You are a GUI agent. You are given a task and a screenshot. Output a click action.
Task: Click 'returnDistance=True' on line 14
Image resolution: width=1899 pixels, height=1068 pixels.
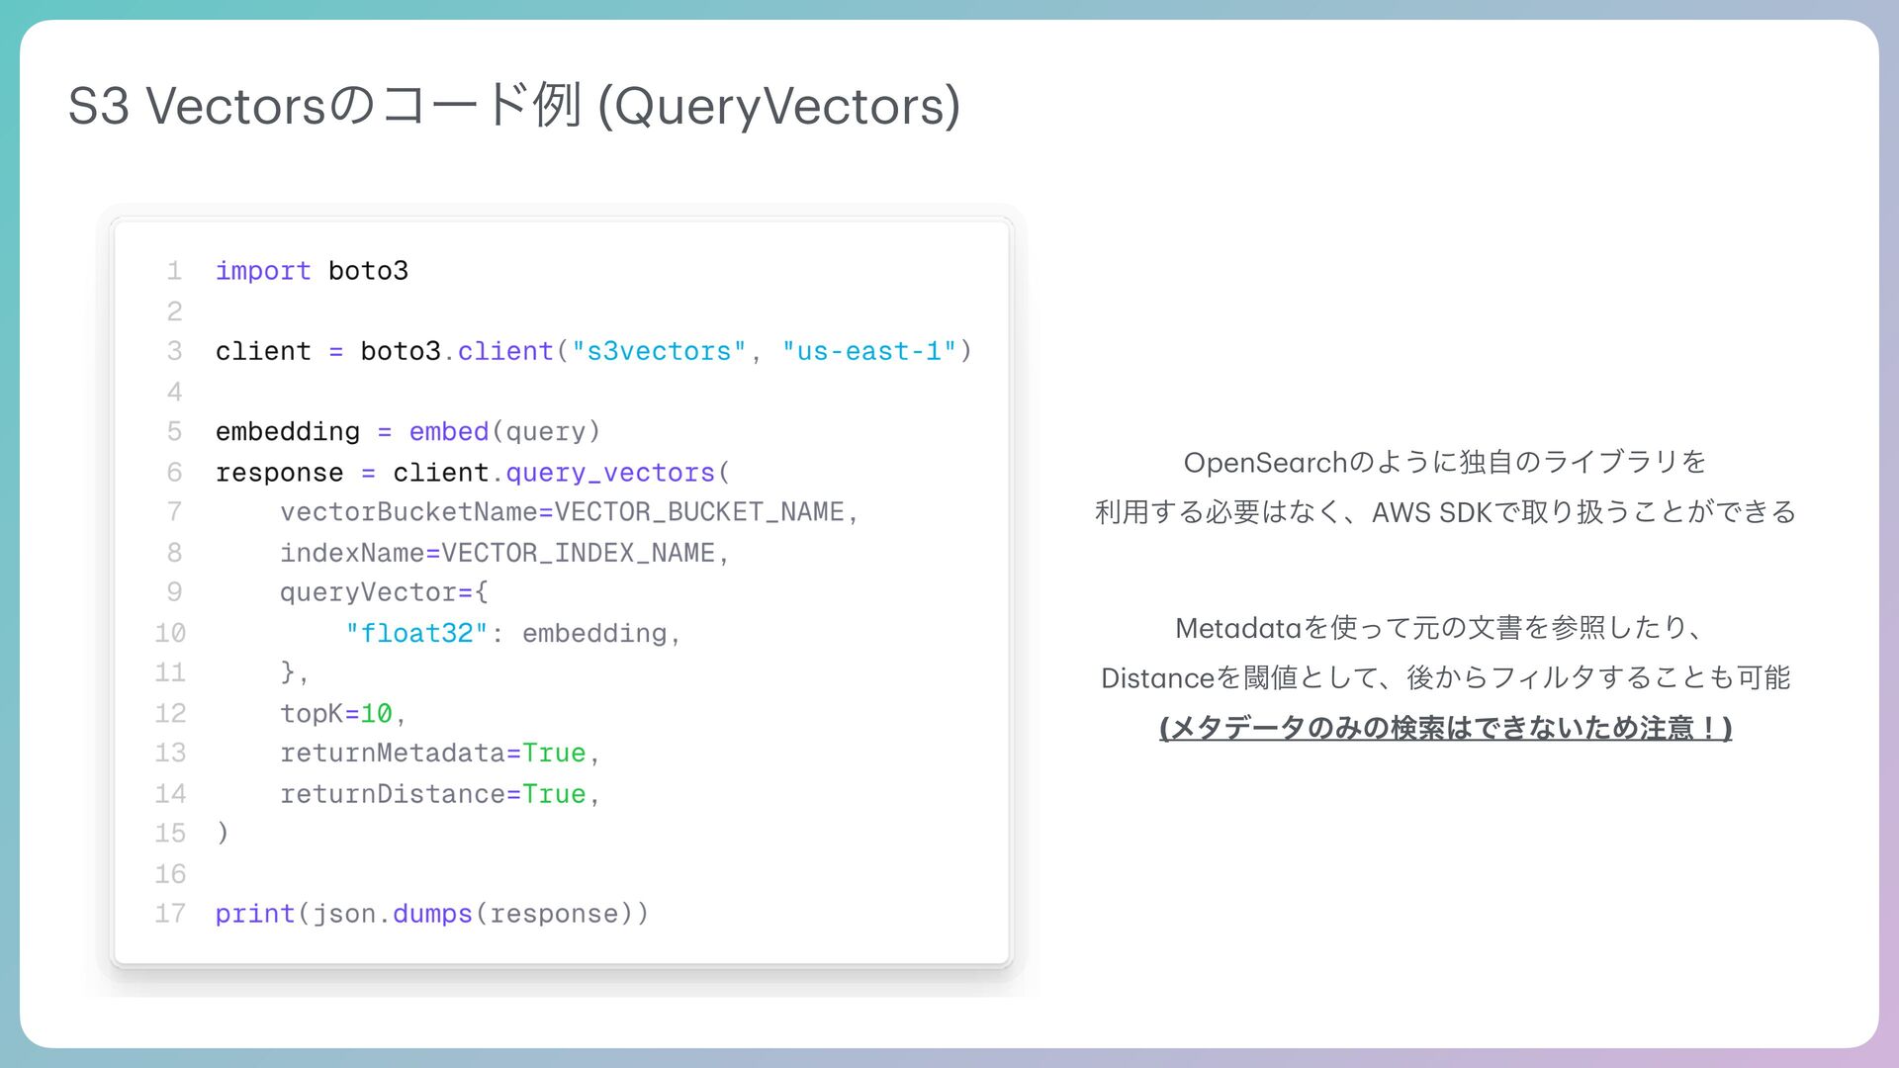pos(432,794)
